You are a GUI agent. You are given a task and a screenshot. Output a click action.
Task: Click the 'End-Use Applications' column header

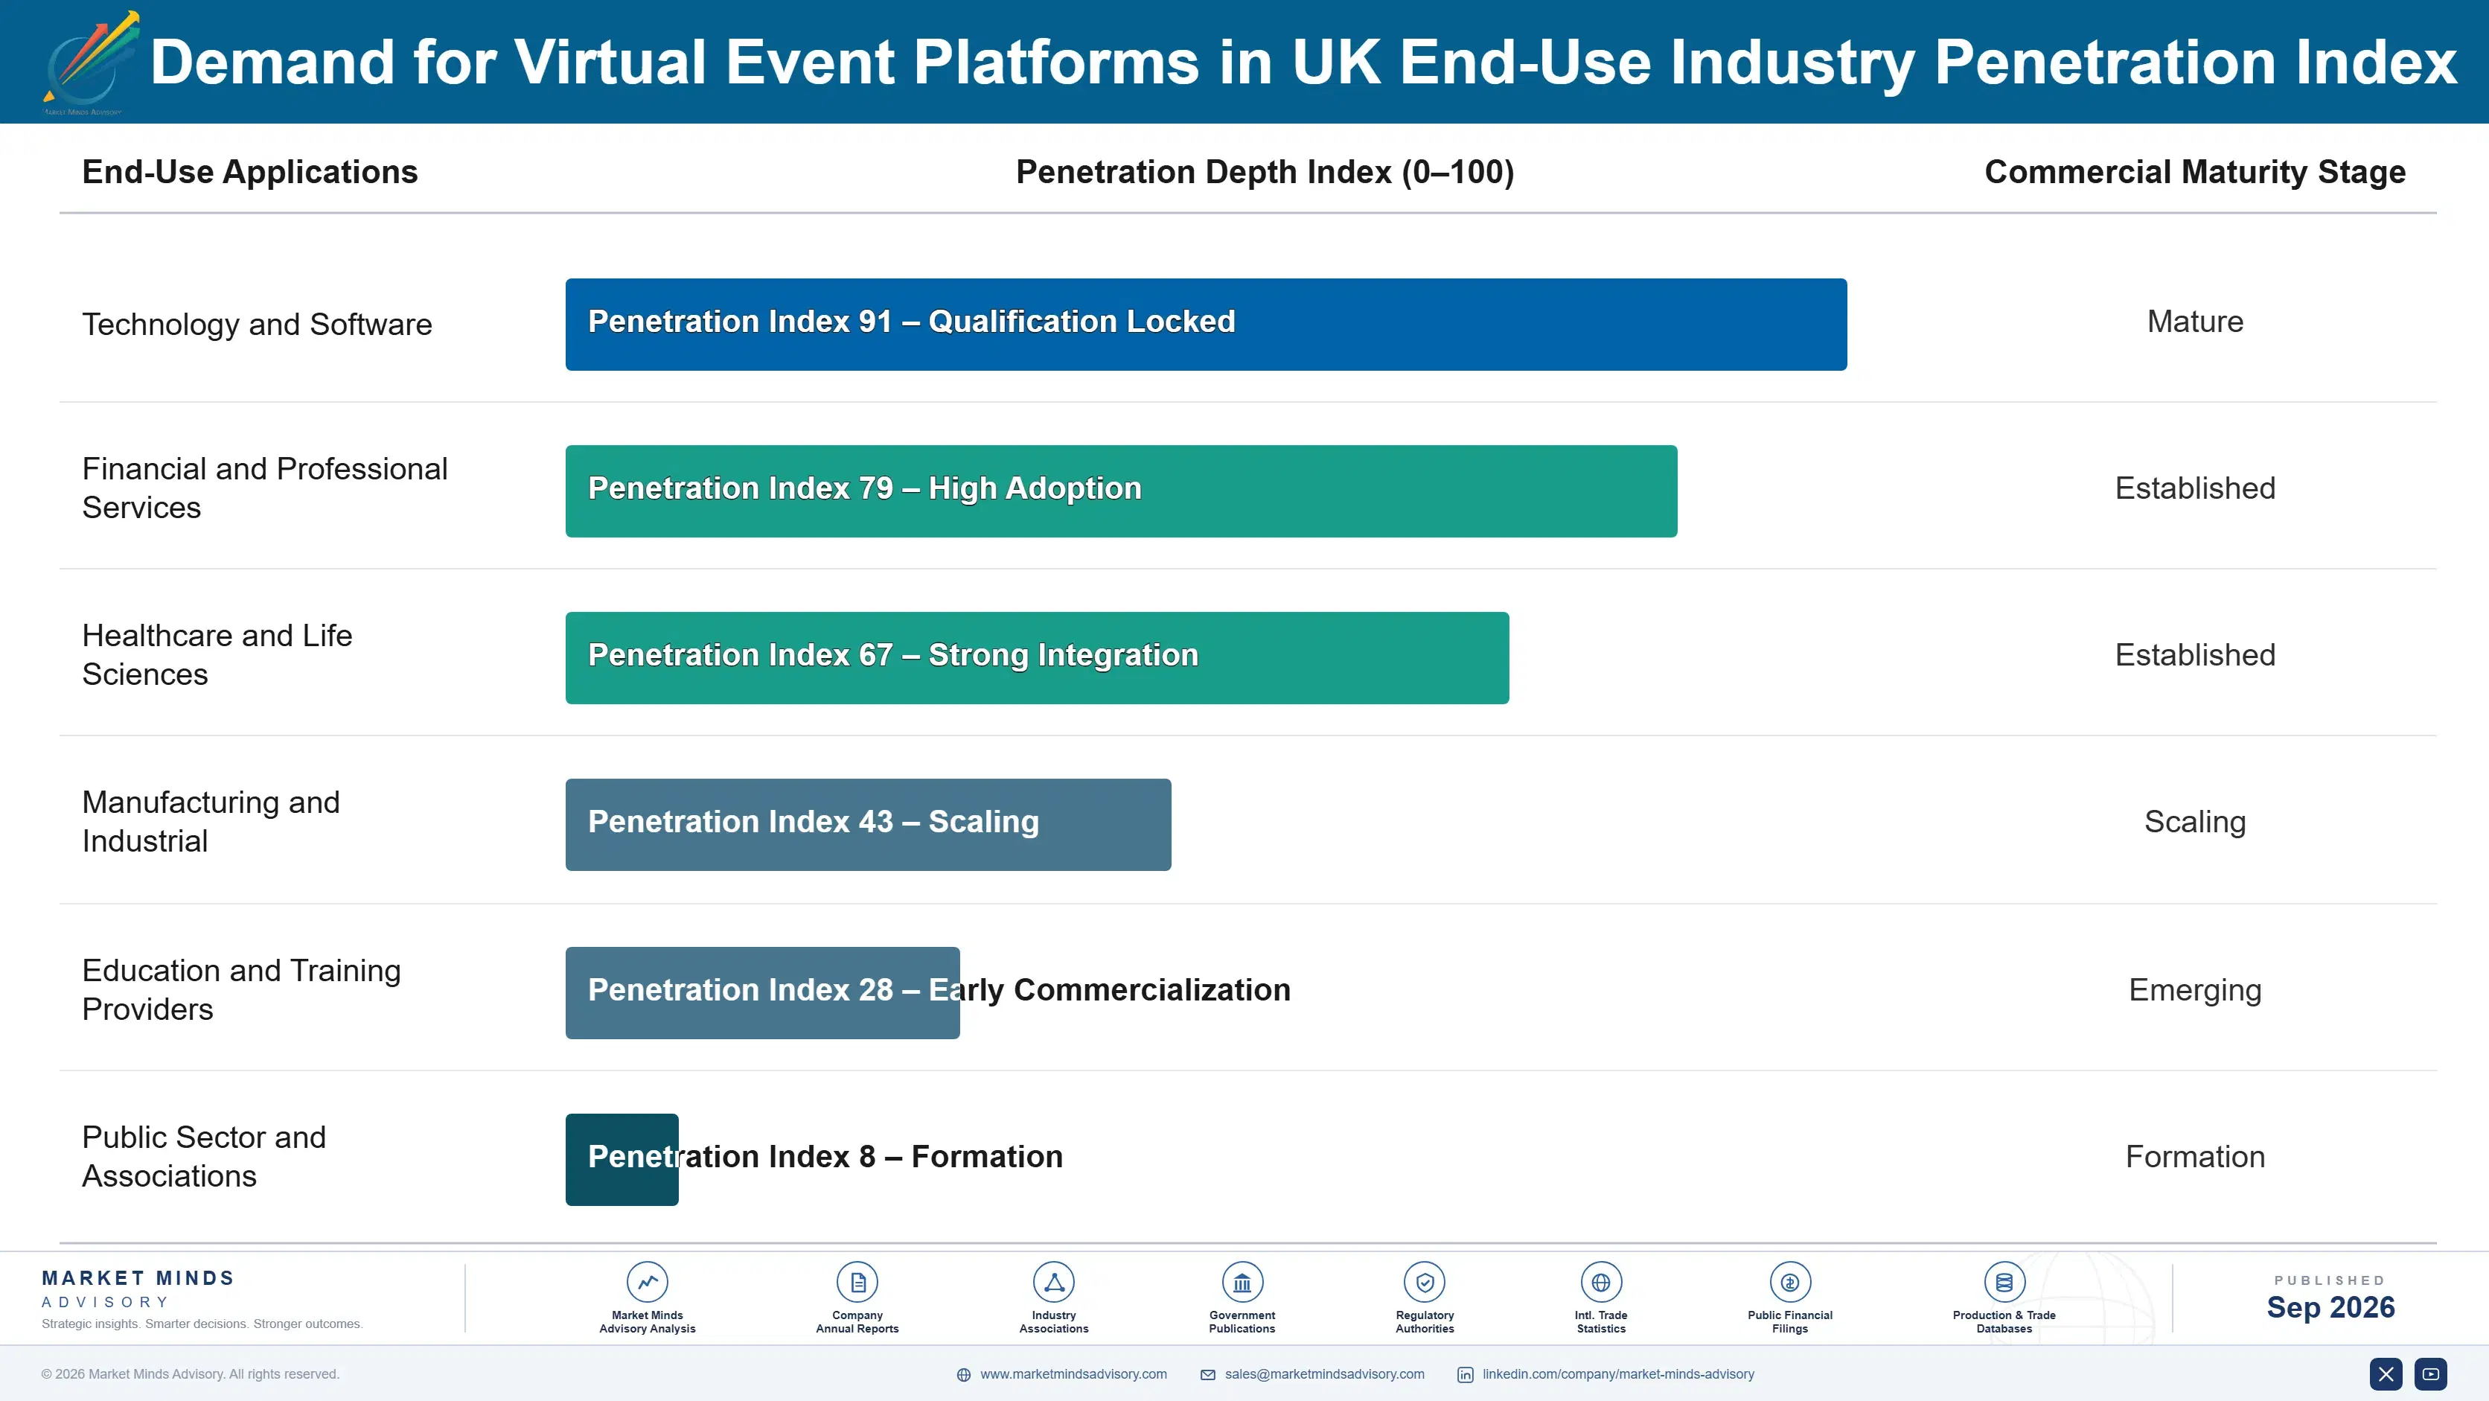coord(250,172)
